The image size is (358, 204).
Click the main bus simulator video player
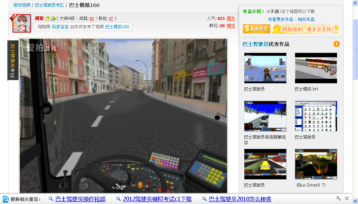tap(123, 116)
